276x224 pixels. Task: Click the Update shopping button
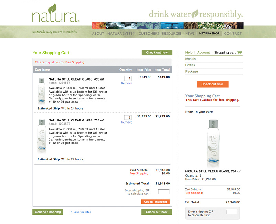pyautogui.click(x=155, y=202)
